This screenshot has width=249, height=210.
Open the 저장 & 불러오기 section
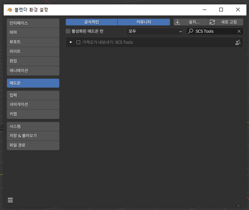(33, 136)
